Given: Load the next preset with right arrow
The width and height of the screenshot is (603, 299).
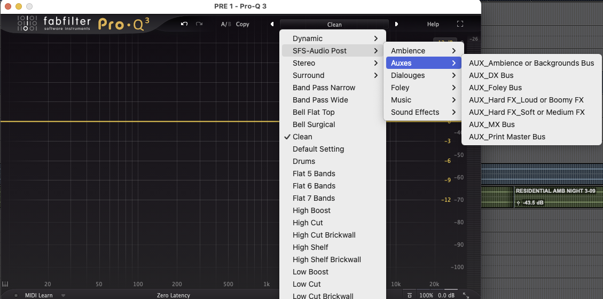Looking at the screenshot, I should pos(396,24).
